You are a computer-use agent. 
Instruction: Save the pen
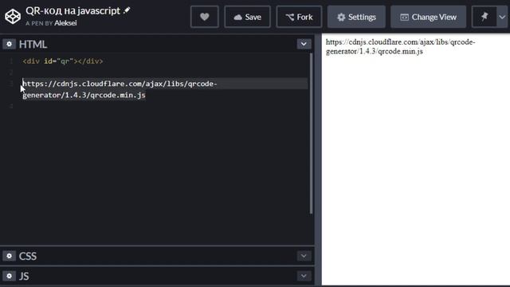coord(247,17)
